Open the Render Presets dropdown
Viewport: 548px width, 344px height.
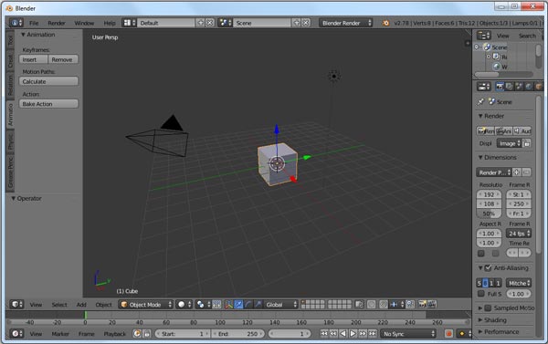(494, 172)
